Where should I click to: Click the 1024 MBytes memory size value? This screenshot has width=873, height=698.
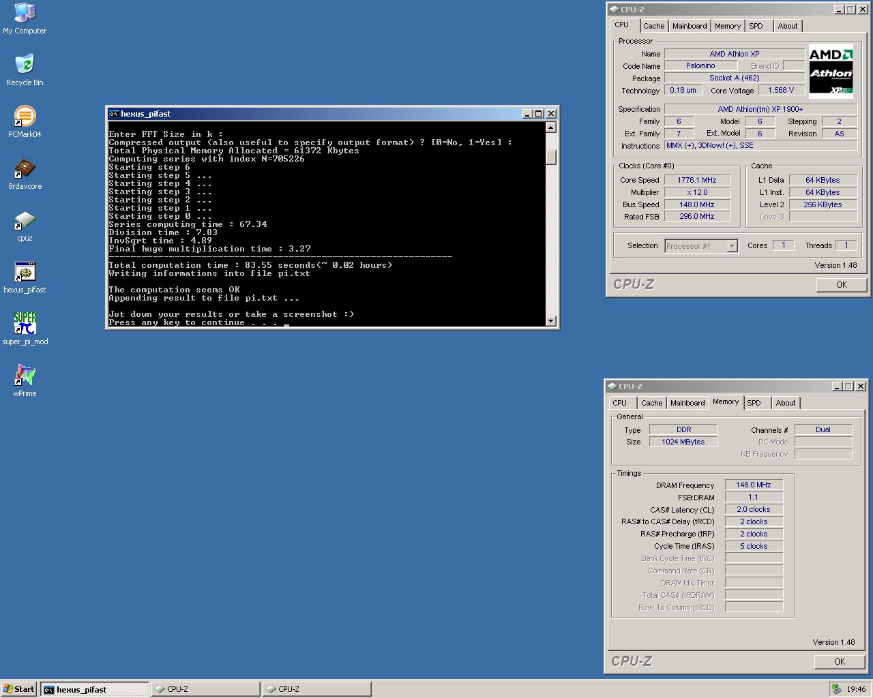683,442
